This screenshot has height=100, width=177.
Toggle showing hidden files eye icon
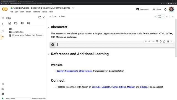[x=28, y=23]
